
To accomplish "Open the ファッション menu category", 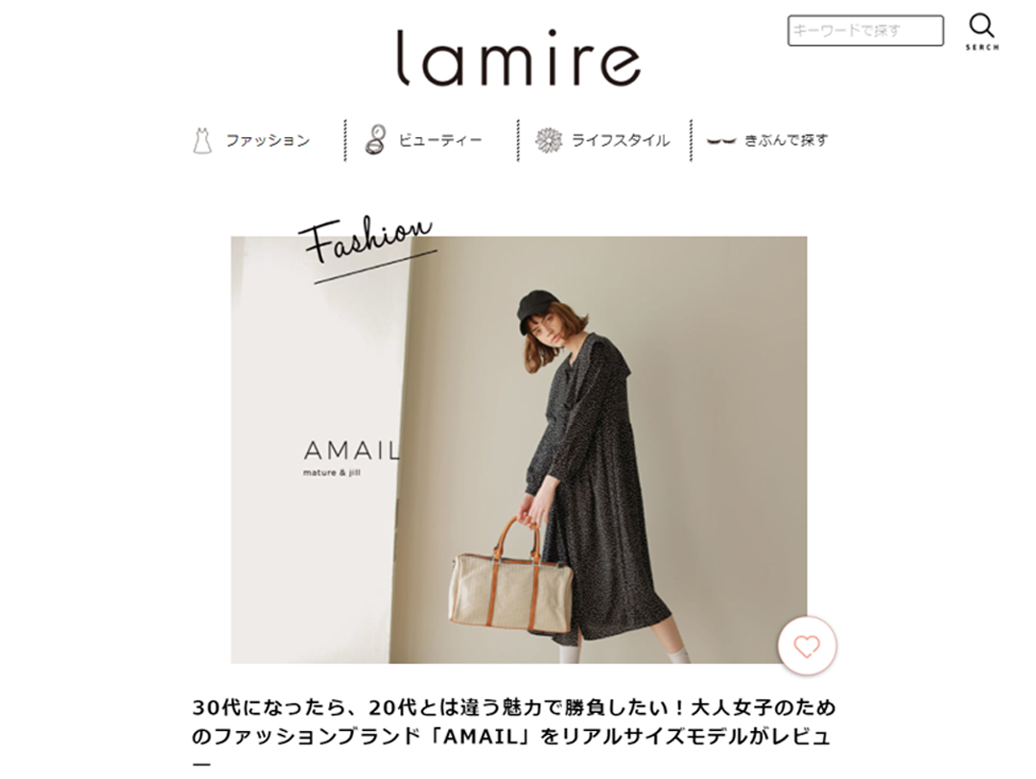I will tap(268, 141).
